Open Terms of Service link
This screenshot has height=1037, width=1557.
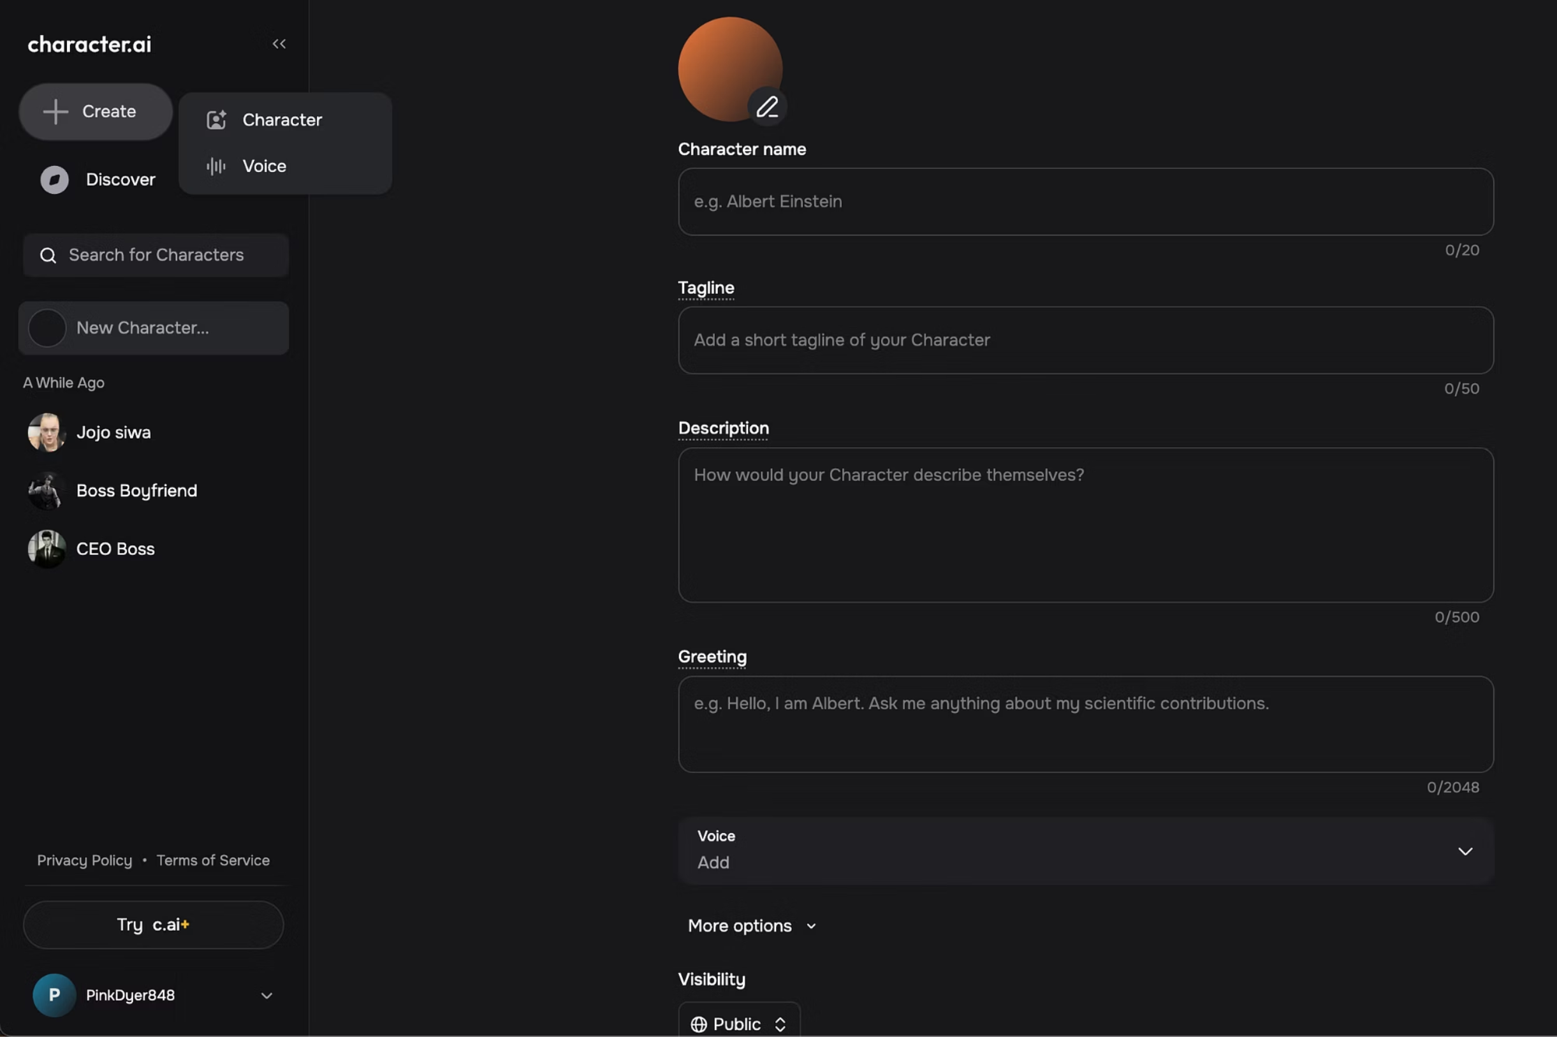[x=213, y=860]
